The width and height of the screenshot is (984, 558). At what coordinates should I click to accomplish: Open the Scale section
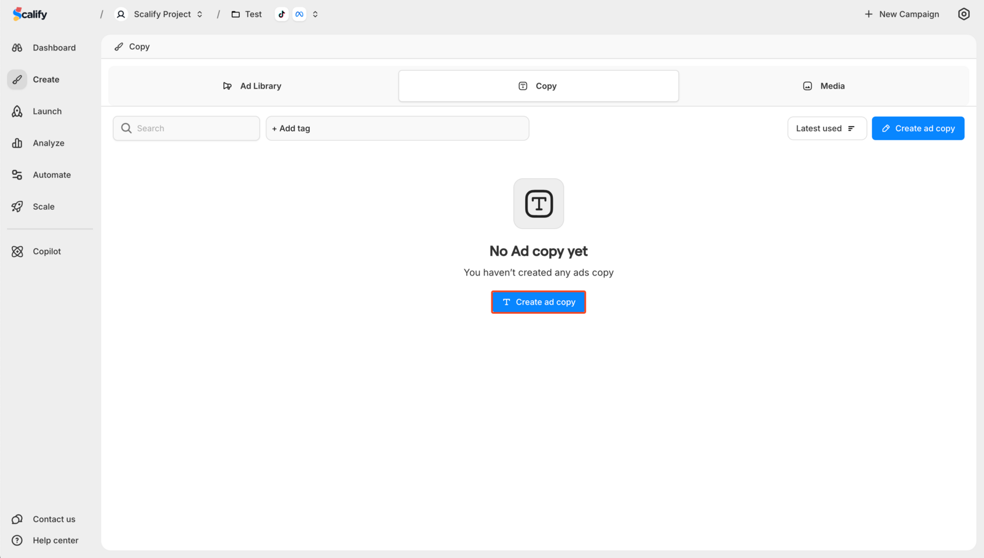click(44, 207)
